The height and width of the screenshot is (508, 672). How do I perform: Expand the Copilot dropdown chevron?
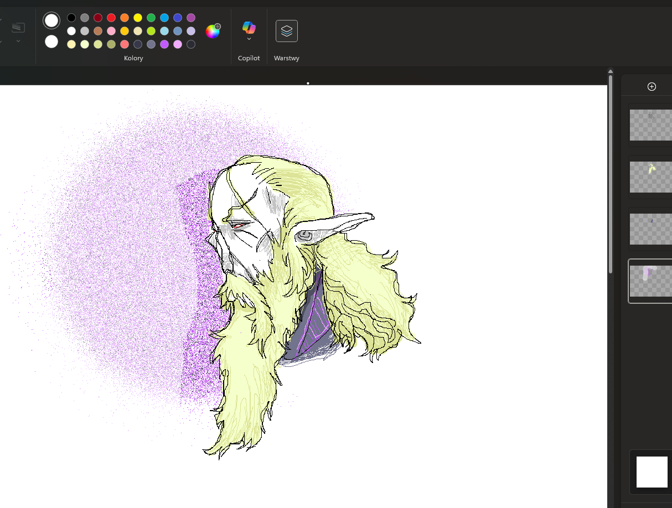tap(249, 39)
